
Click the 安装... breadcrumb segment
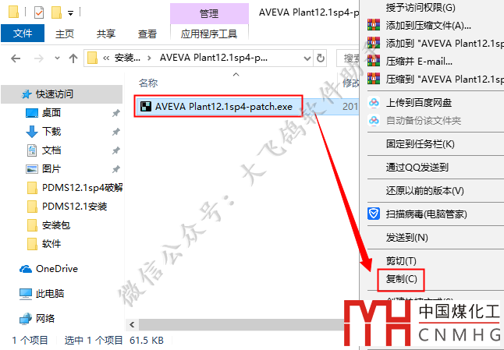[128, 58]
